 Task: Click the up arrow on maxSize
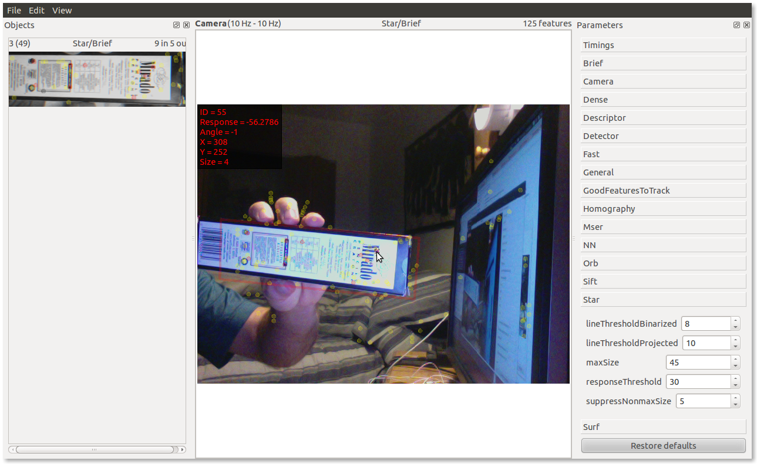click(x=735, y=359)
